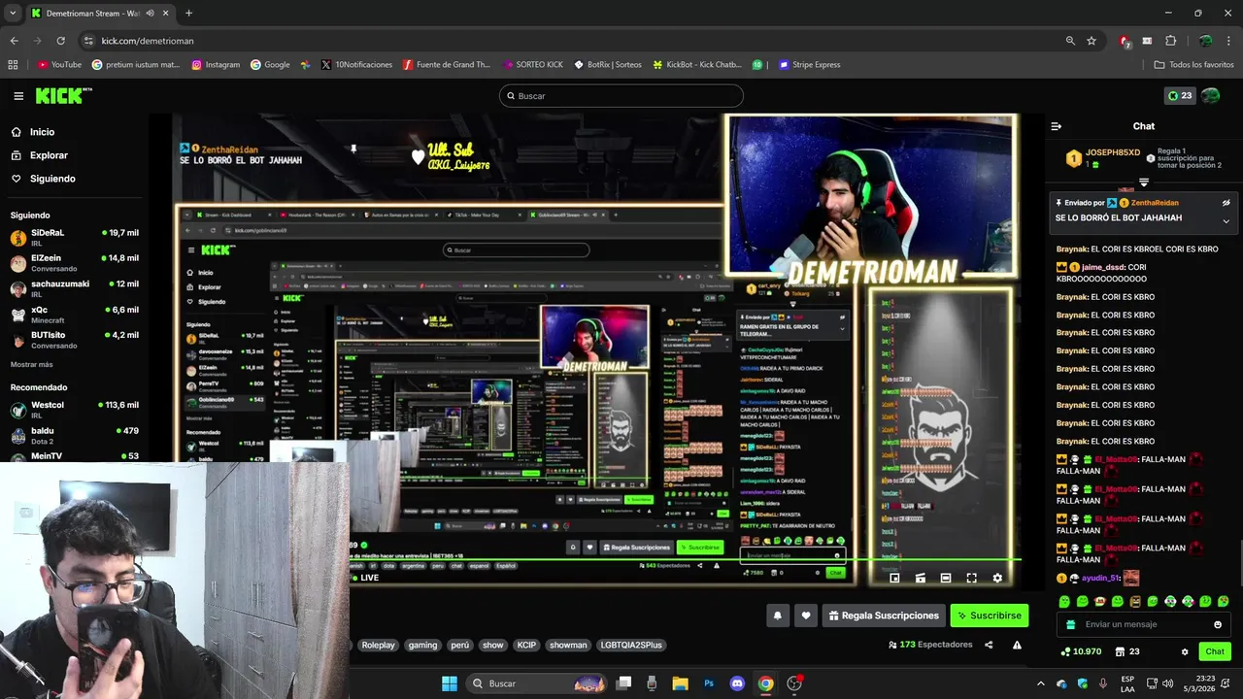Select the Demetrioman Stream browser tab

click(x=98, y=14)
